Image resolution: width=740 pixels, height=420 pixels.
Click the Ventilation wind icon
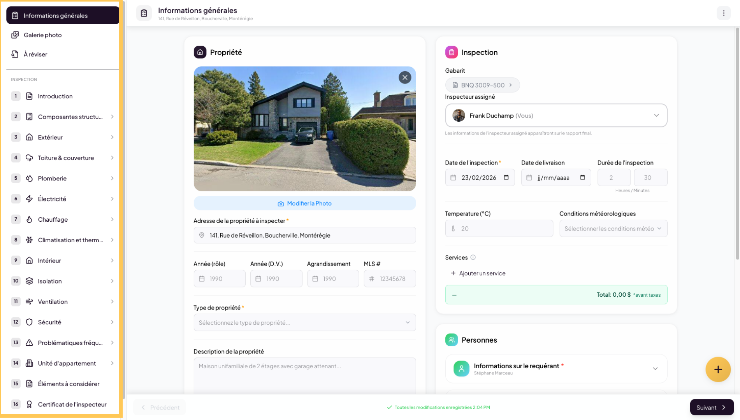29,302
